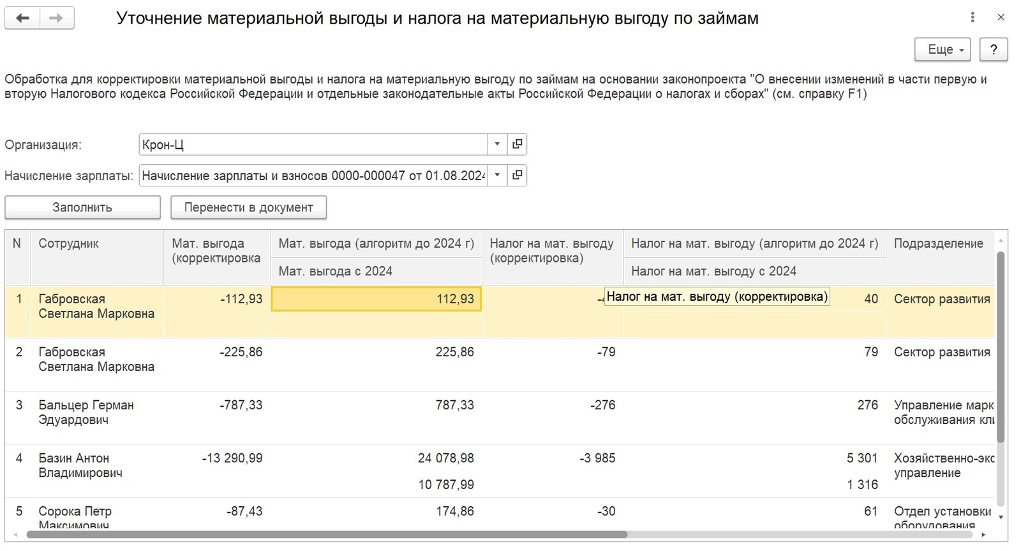Click the back navigation arrow
This screenshot has height=551, width=1021.
[x=22, y=18]
